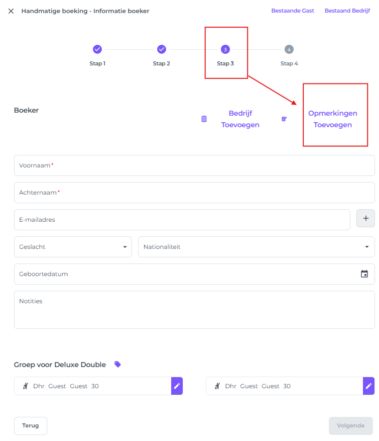
Task: Select Stap 4 in the stepper
Action: [x=289, y=50]
